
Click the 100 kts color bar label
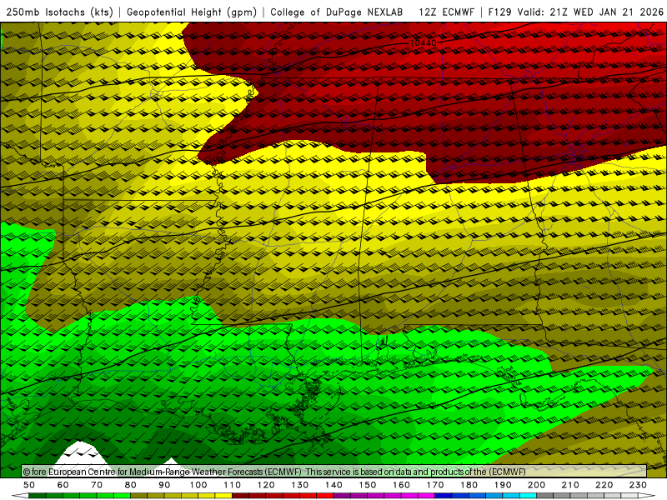[198, 485]
